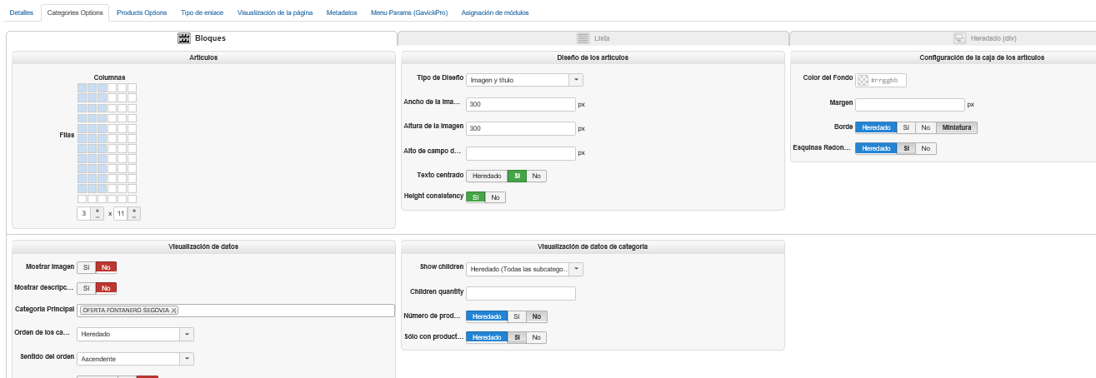Click the Lista layout icon

pyautogui.click(x=583, y=38)
